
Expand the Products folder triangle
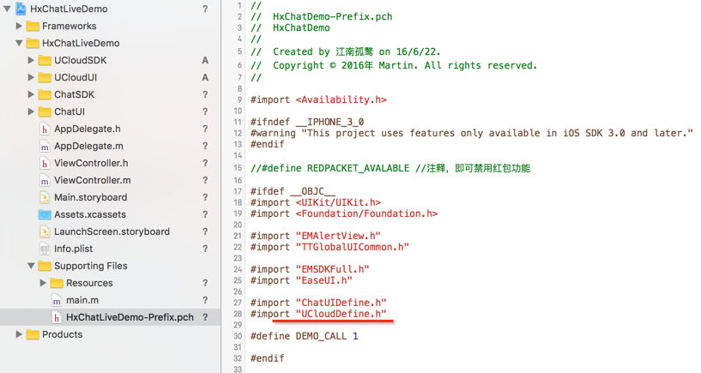[19, 334]
